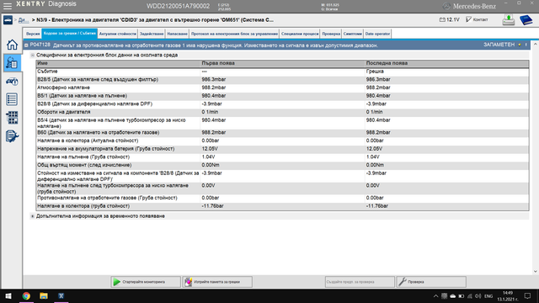This screenshot has width=539, height=303.
Task: Open File Explorer from the taskbar
Action: point(44,295)
